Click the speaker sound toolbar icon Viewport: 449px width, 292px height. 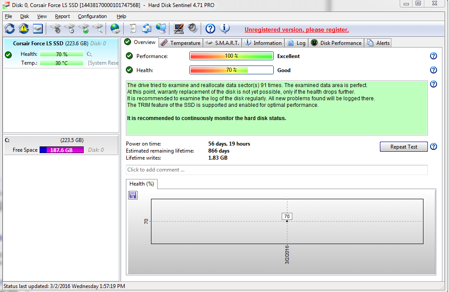(x=192, y=29)
